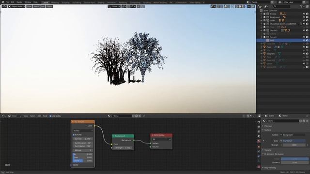Collapse the Forrest collection in outliner

point(262,37)
